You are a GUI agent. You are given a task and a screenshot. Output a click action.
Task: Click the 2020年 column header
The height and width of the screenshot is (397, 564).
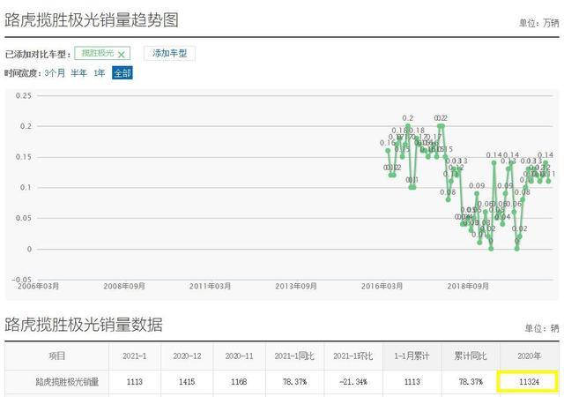point(529,356)
